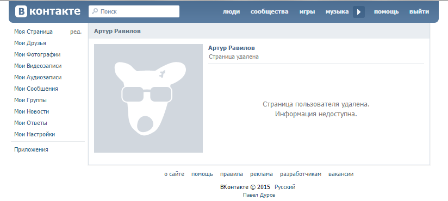The height and width of the screenshot is (201, 448).
Task: Open the музыка header menu
Action: [x=337, y=12]
